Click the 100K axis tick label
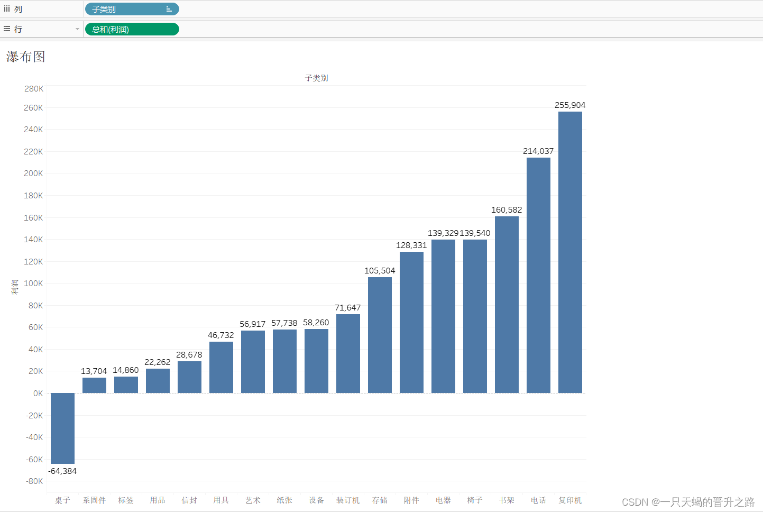This screenshot has width=763, height=512. click(x=34, y=283)
